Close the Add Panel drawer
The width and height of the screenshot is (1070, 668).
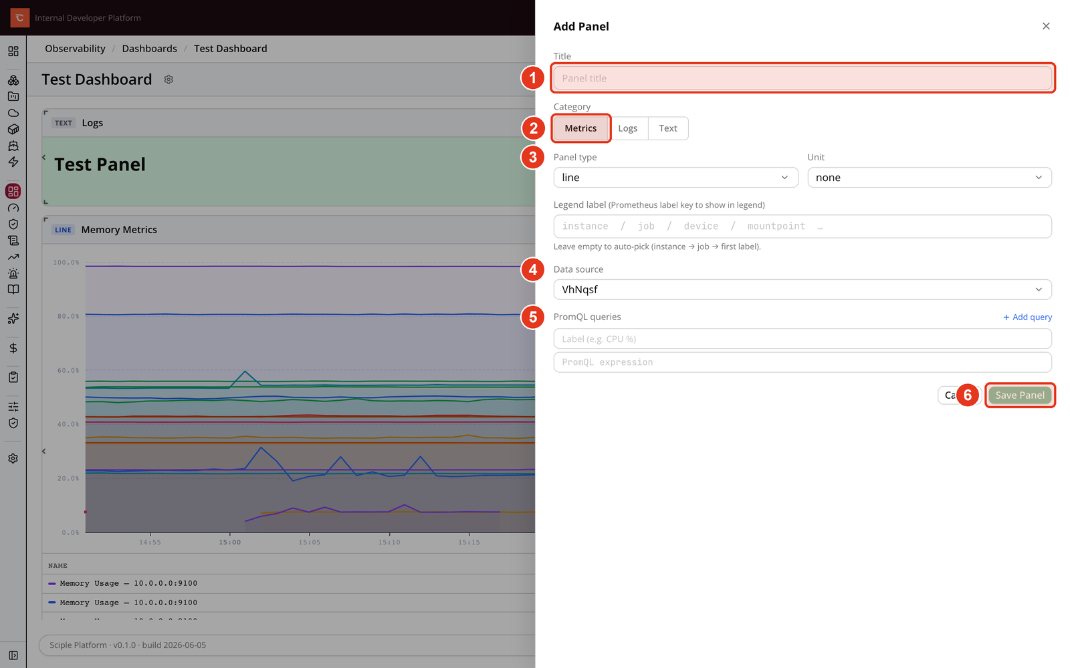[1046, 26]
